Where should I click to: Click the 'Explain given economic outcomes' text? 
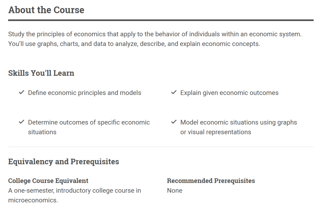coord(229,93)
